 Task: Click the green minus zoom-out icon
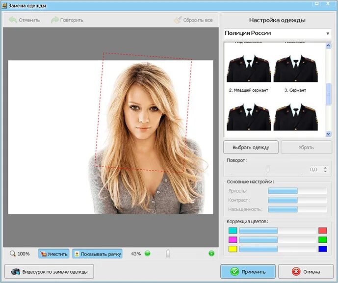coord(148,254)
